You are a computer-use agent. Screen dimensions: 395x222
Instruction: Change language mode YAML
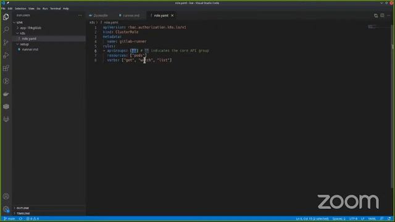(x=372, y=219)
